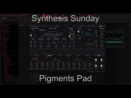Image resolution: width=131 pixels, height=98 pixels.
Task: Click the Filter 1 Reso knob
Action: [82, 31]
